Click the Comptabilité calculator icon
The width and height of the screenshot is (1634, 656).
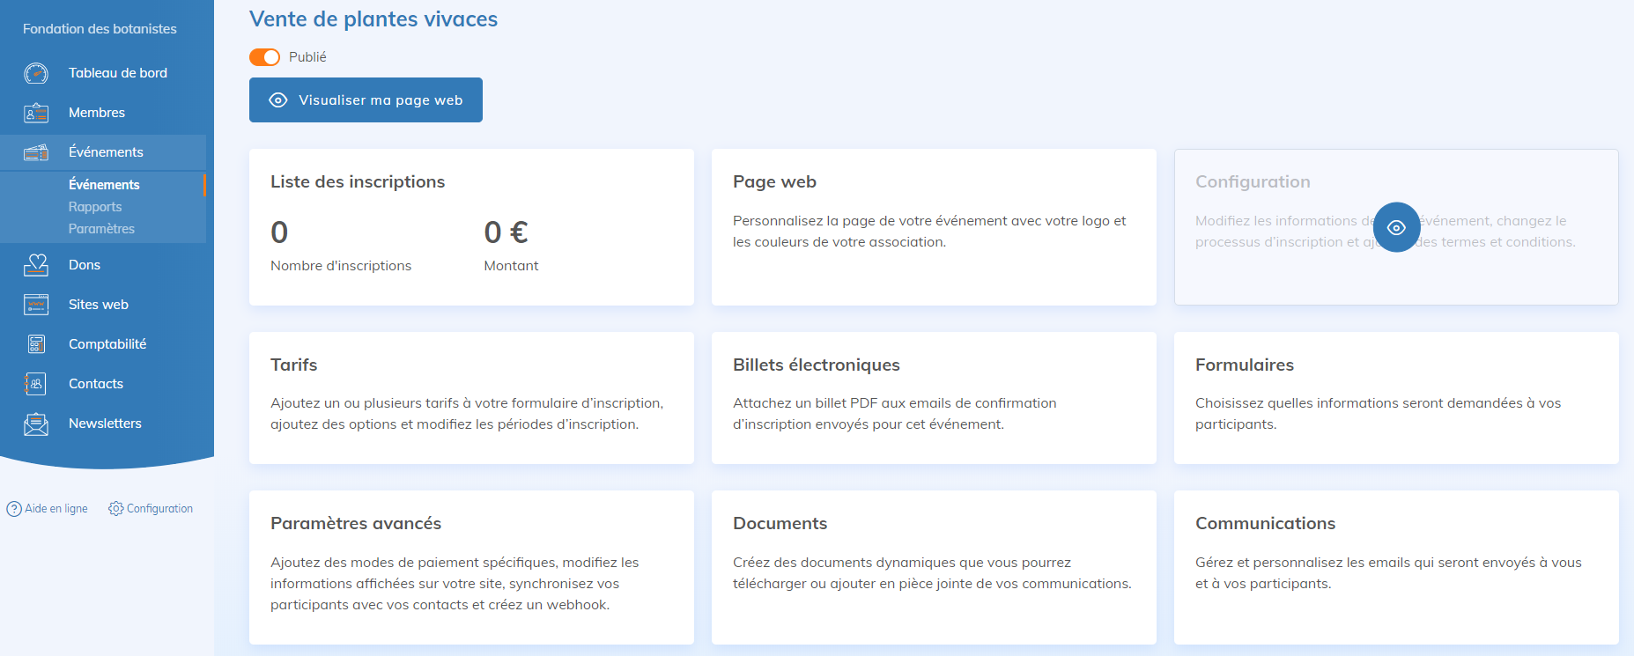click(x=36, y=344)
